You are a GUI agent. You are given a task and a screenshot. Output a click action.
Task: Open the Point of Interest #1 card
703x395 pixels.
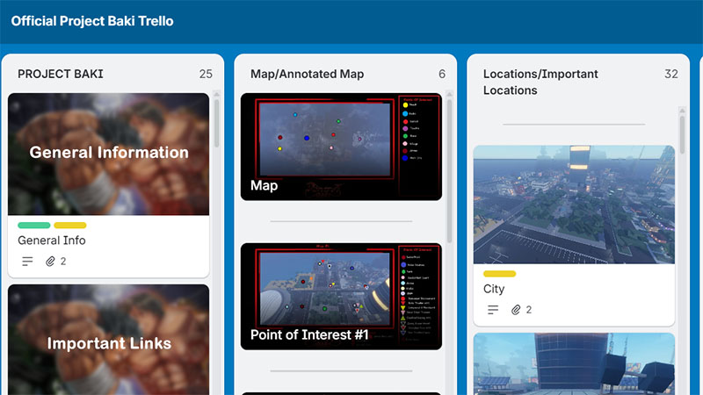coord(341,297)
